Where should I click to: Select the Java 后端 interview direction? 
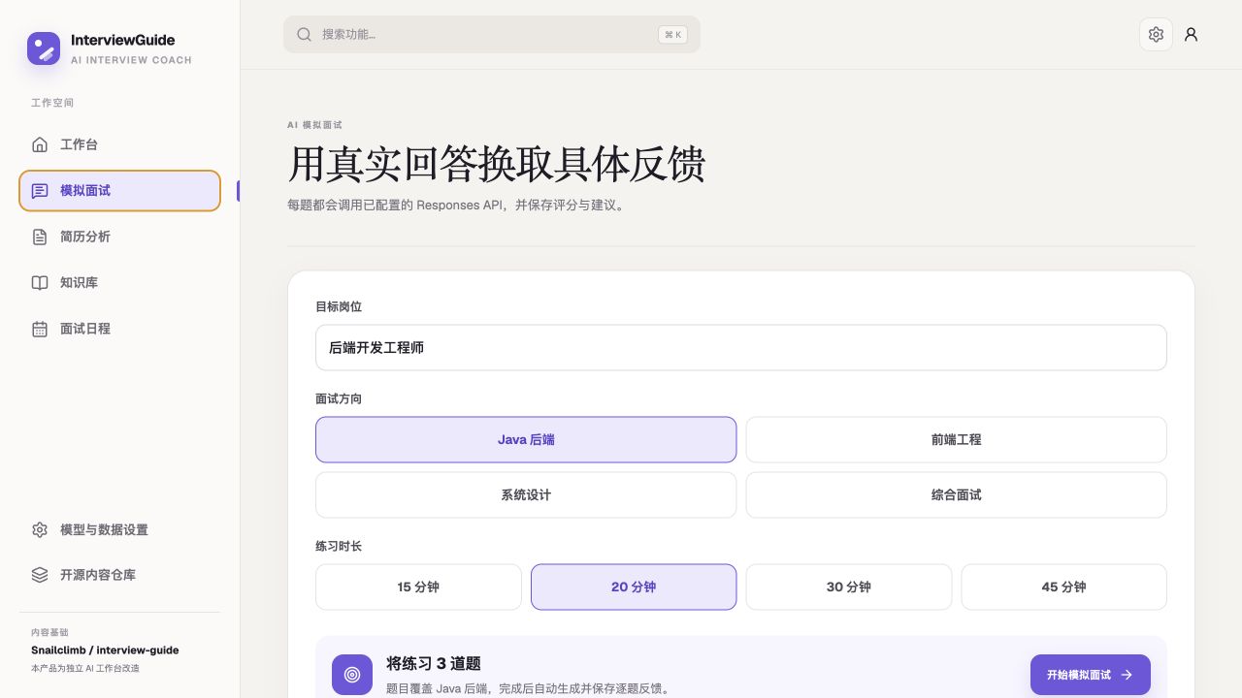[526, 439]
